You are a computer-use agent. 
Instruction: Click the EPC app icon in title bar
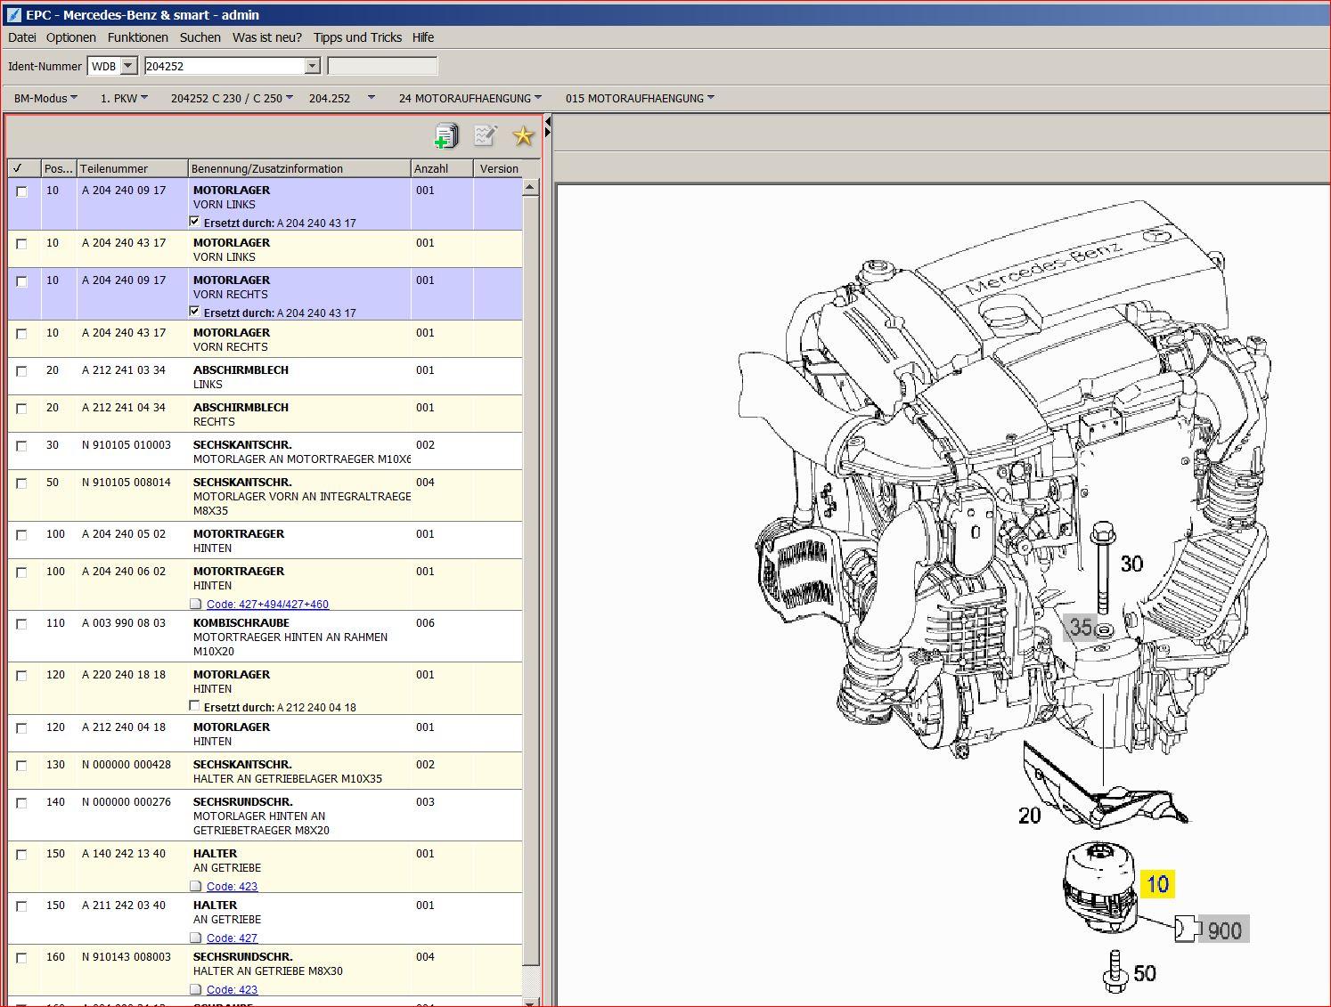(x=13, y=14)
